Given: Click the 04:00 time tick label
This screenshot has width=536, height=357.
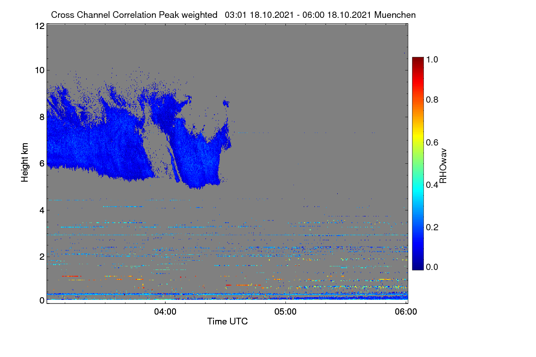Looking at the screenshot, I should [165, 312].
